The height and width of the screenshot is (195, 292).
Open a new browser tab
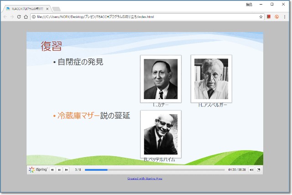57,9
